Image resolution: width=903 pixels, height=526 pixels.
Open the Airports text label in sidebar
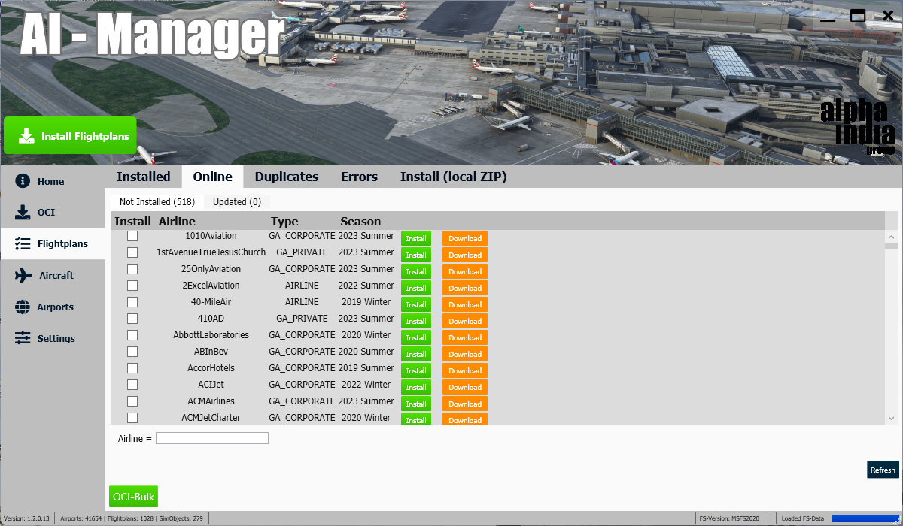56,307
